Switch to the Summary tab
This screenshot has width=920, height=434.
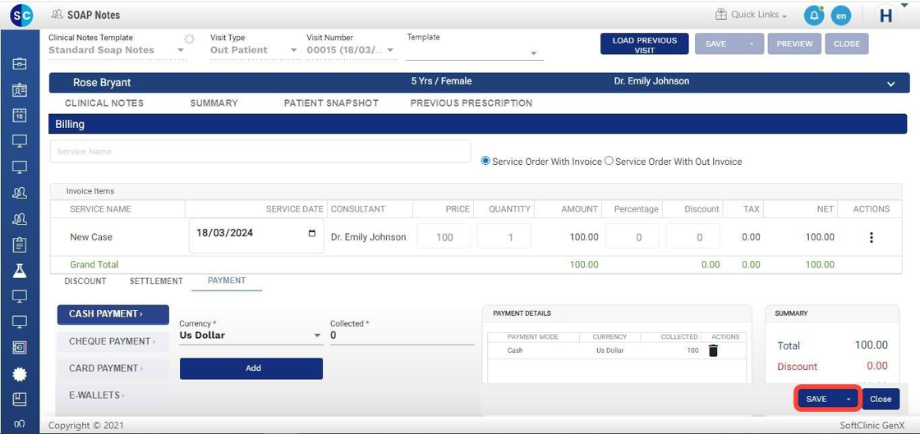click(214, 103)
